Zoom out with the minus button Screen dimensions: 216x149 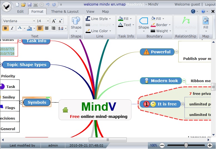pyautogui.click(x=162, y=145)
